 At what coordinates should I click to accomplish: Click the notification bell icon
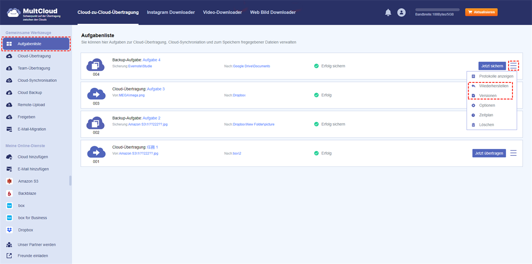(x=388, y=12)
